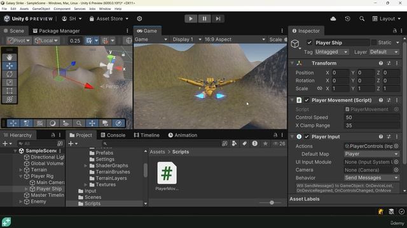Open Project search in new window icon
The height and width of the screenshot is (228, 407).
tap(224, 144)
